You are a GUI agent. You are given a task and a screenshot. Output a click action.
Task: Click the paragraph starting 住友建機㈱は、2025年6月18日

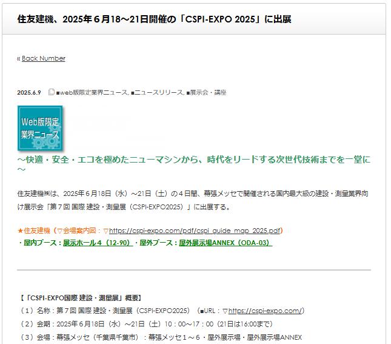pyautogui.click(x=193, y=200)
